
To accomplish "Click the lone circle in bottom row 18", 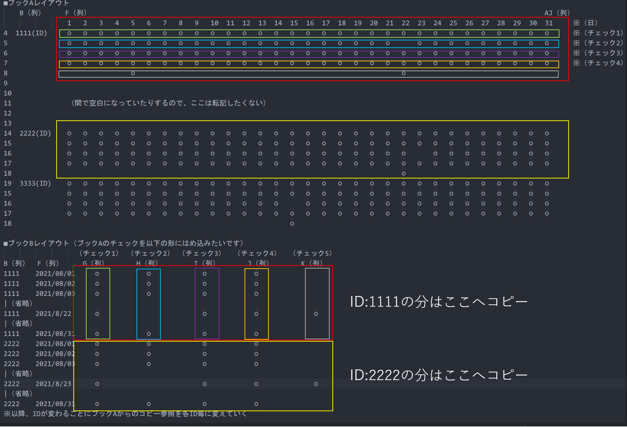I will pyautogui.click(x=292, y=224).
